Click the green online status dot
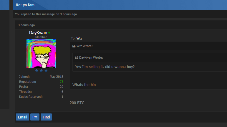Screen dimensions: 227x127 49,33
